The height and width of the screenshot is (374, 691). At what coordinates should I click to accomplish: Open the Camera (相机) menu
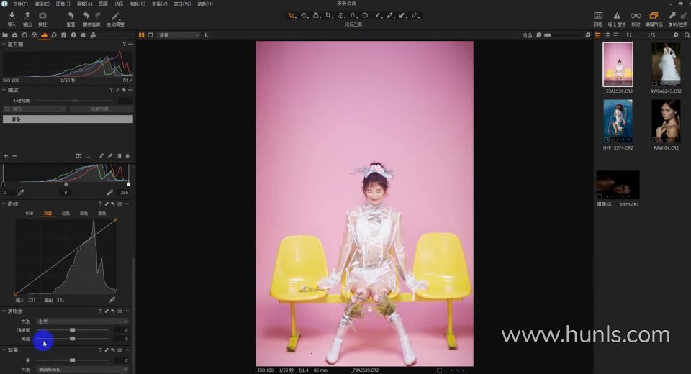point(137,4)
